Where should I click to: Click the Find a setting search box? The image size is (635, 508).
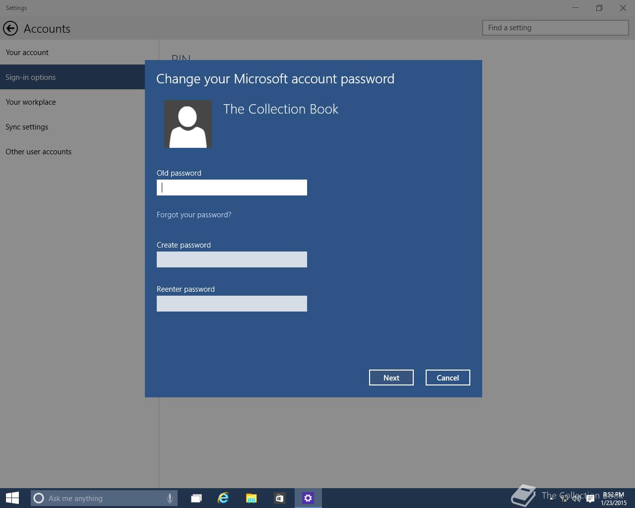pyautogui.click(x=556, y=28)
